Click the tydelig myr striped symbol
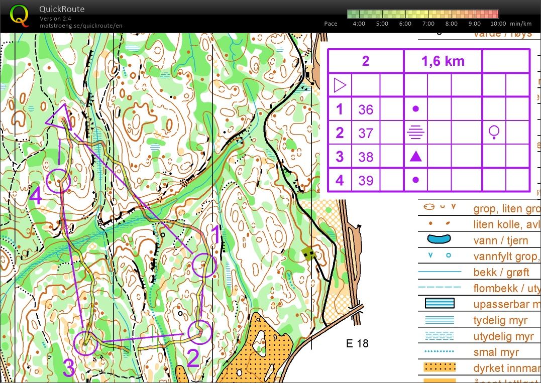Viewport: 541px width, 383px height. (440, 320)
